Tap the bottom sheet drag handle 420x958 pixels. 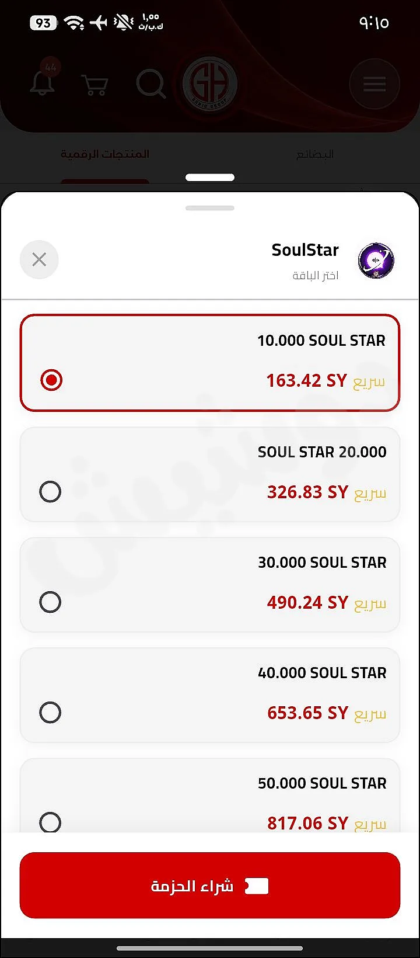coord(210,208)
